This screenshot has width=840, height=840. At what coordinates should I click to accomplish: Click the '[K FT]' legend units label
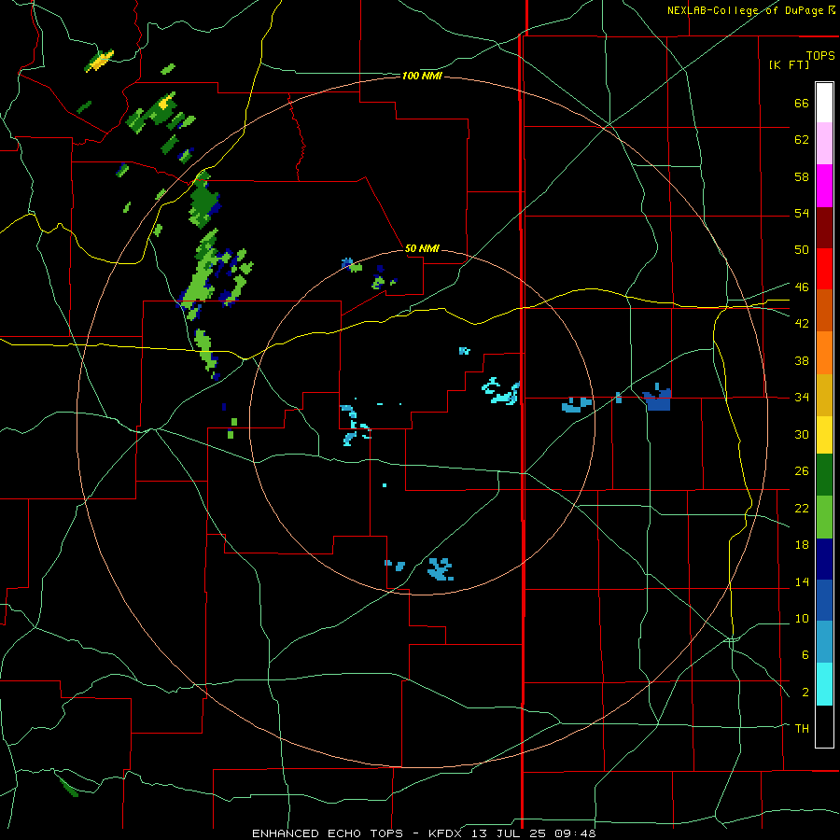click(x=789, y=65)
